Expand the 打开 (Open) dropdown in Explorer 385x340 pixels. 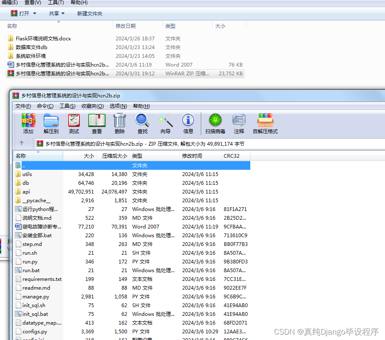click(x=31, y=13)
